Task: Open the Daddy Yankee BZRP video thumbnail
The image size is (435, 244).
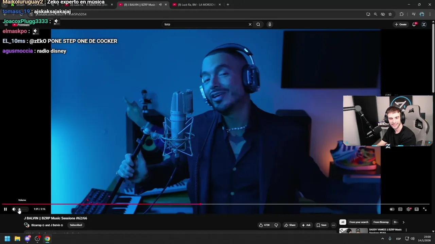Action: (x=353, y=231)
